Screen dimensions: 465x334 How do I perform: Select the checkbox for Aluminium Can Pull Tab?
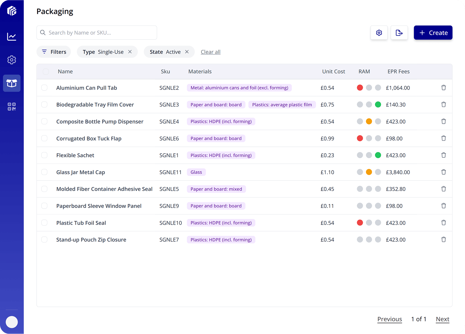[44, 88]
